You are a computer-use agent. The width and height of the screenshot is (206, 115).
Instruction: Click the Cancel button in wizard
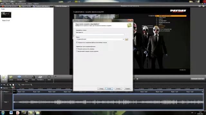118,89
